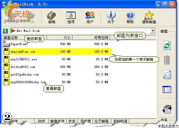This screenshot has height=128, width=179.
Task: Select the SuperDisk row name
Action: 19,44
